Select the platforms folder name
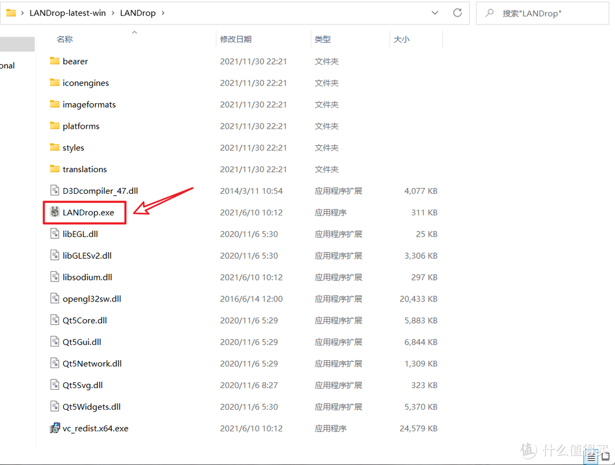Screen dimensions: 615x465 pos(81,126)
